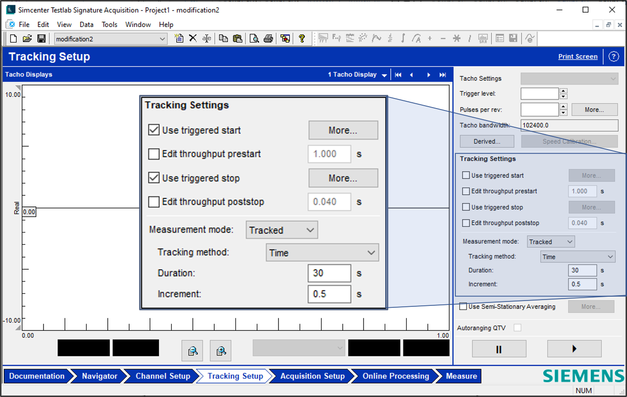The height and width of the screenshot is (397, 627).
Task: Save the project with the black floppy icon
Action: point(42,39)
